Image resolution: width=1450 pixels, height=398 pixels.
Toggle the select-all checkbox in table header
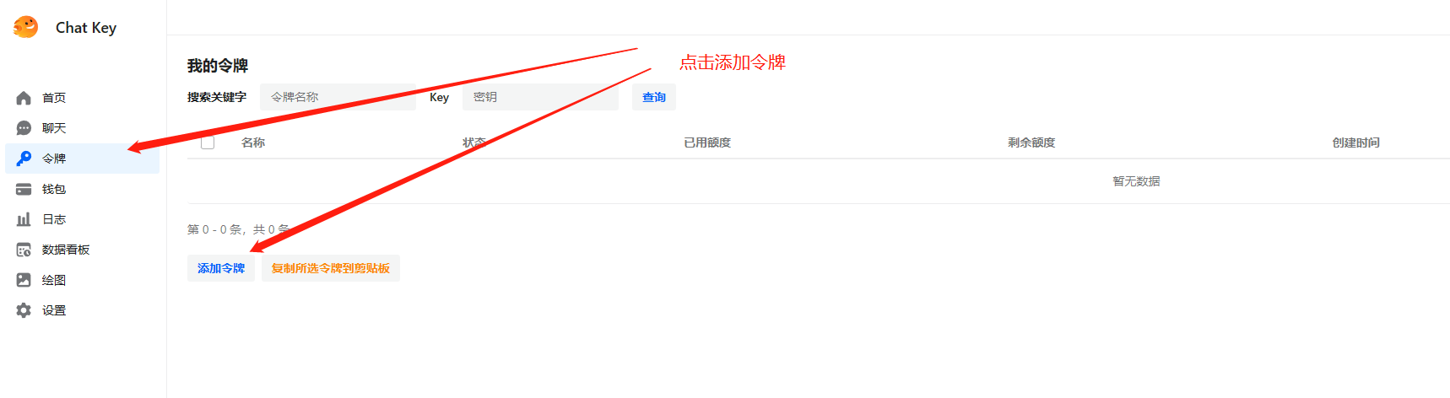click(x=208, y=143)
